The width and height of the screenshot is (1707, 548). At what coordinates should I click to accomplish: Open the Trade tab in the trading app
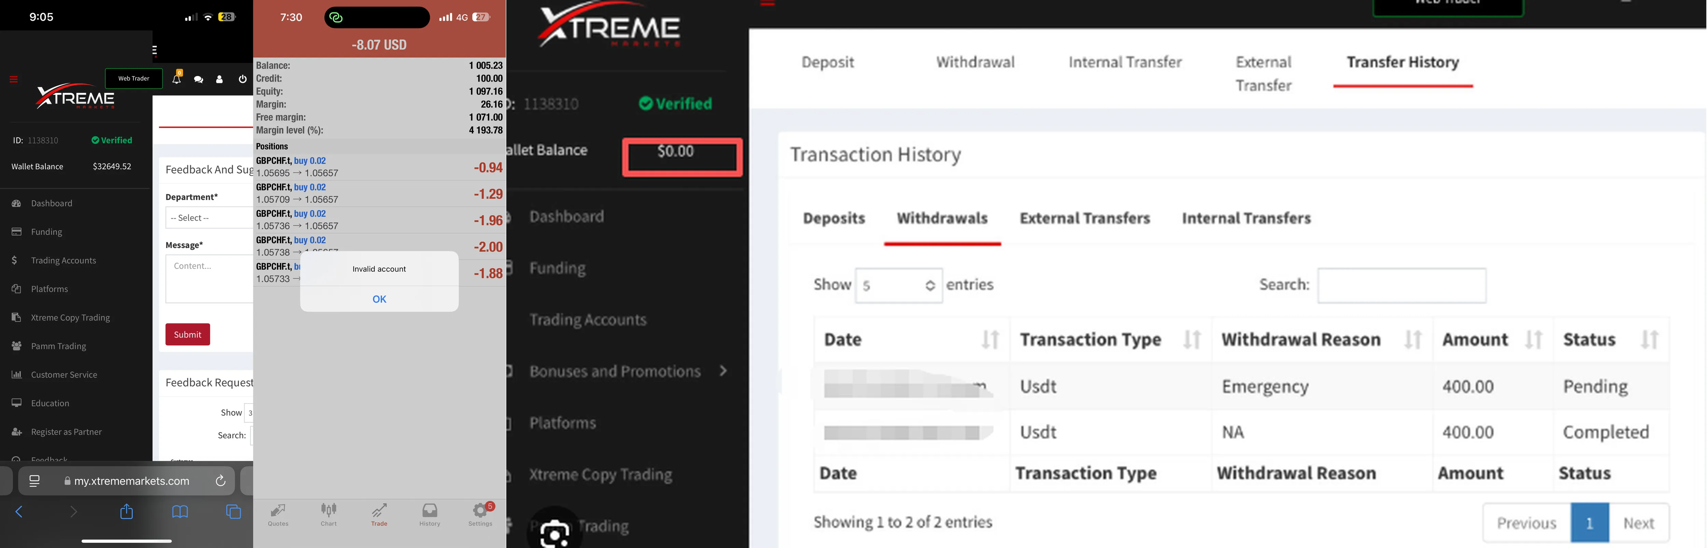pos(379,514)
